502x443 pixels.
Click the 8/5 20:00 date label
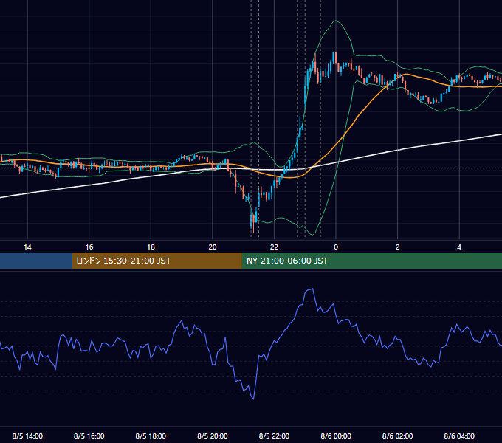(x=213, y=436)
